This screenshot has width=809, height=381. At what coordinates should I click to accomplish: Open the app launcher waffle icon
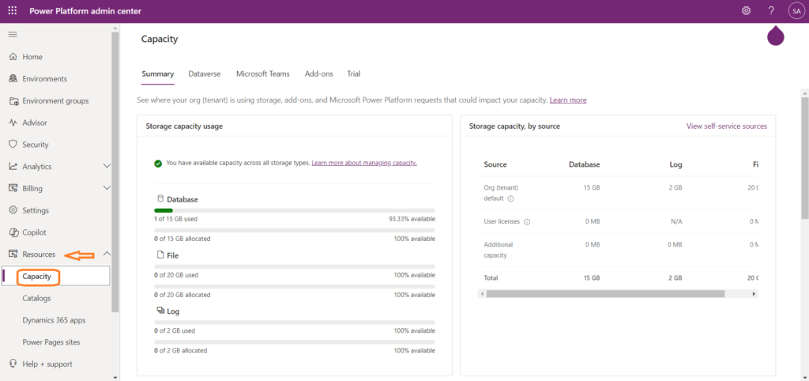[x=13, y=11]
